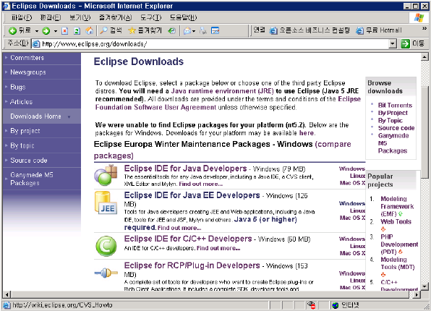Click the Forward arrow toolbar icon

46,31
